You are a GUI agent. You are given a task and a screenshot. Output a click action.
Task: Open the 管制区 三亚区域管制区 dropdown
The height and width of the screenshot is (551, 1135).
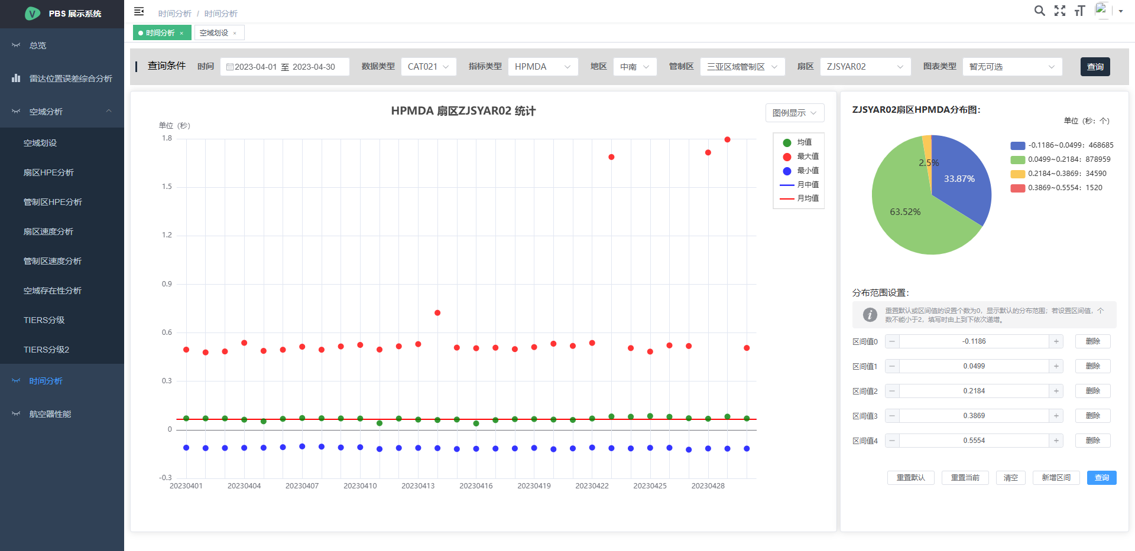click(x=742, y=67)
